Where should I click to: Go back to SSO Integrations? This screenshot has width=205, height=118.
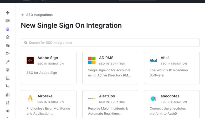(39, 15)
